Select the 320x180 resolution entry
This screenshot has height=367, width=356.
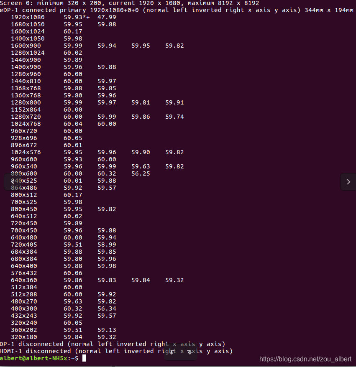24,337
